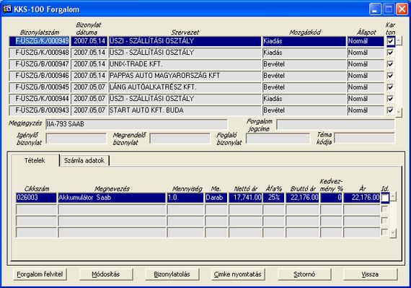Toggle Karton checkbox for F-ÜSZG/B/000945
Viewport: 411px width, 288px height.
point(391,87)
